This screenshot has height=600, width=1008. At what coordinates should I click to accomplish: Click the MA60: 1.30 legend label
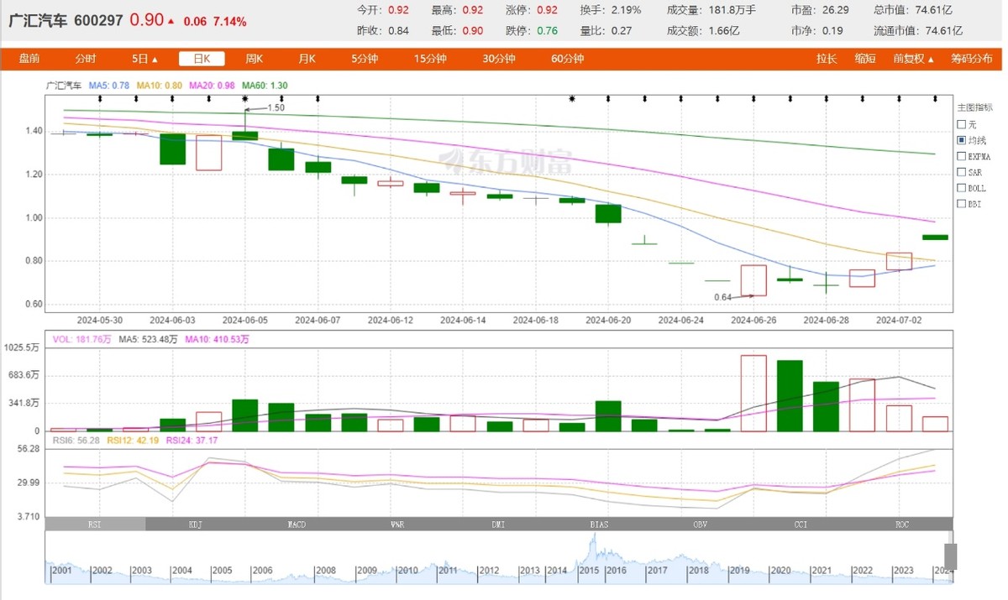tap(265, 85)
